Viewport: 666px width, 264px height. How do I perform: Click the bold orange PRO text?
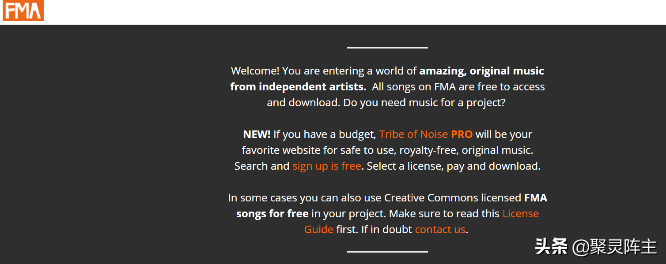pyautogui.click(x=462, y=134)
